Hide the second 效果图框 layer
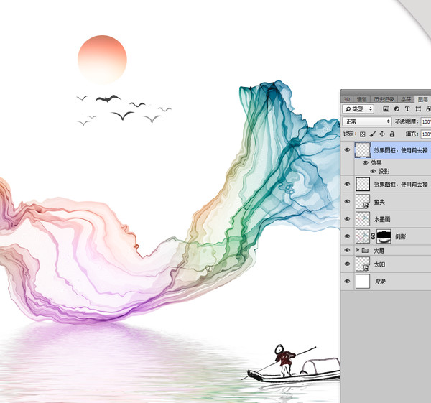431x403 pixels. (348, 184)
